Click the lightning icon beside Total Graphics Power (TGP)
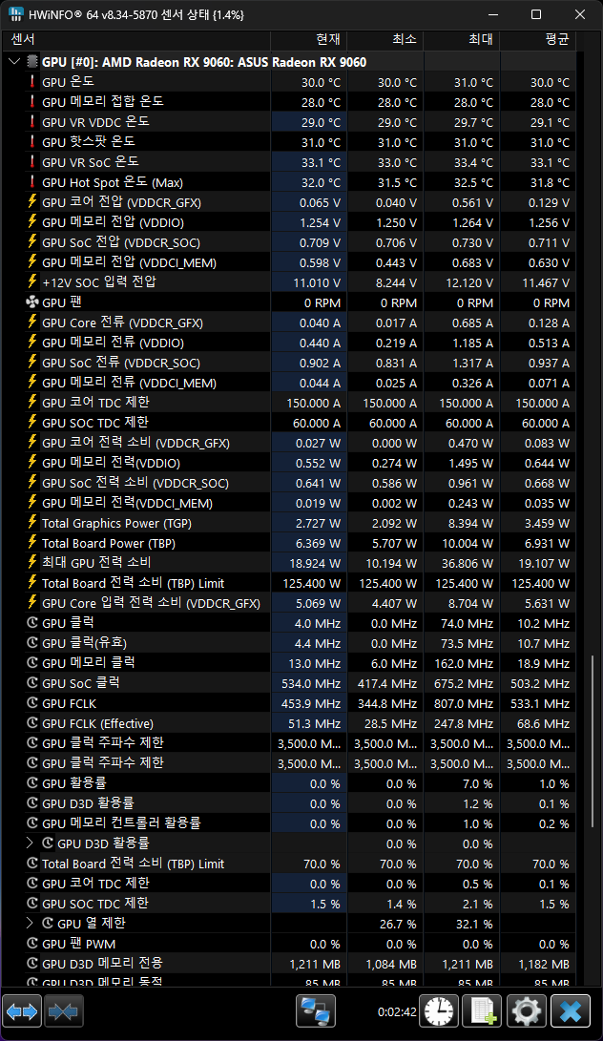Image resolution: width=603 pixels, height=1041 pixels. click(x=31, y=523)
